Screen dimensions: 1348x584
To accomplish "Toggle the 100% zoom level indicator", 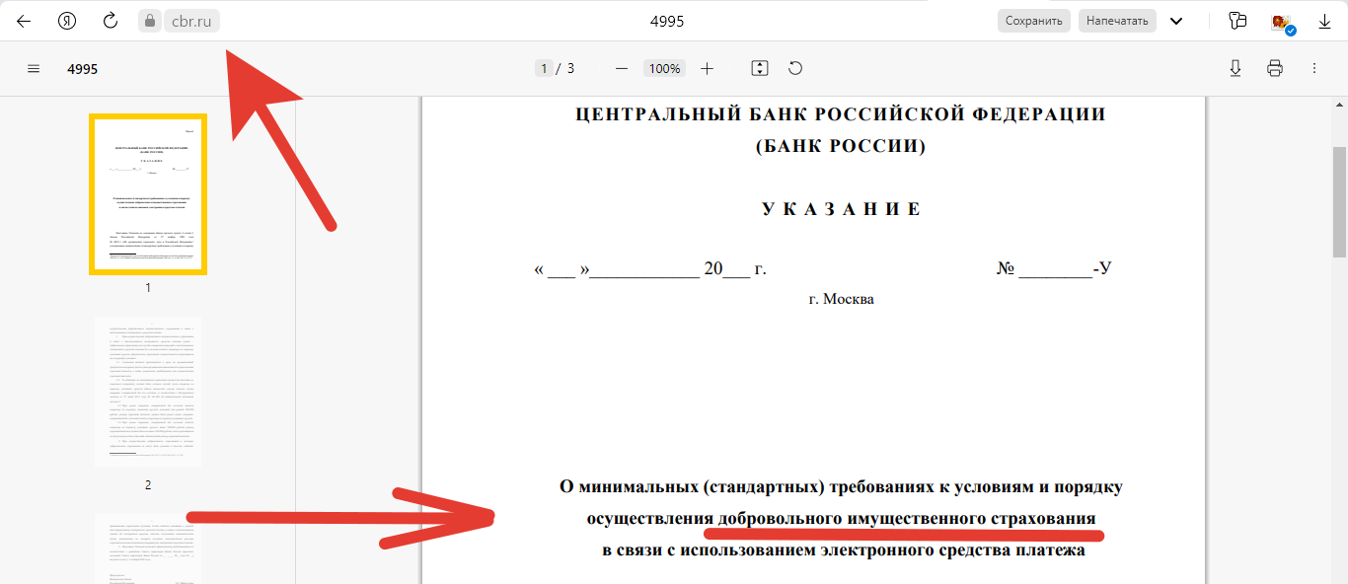I will pos(664,68).
